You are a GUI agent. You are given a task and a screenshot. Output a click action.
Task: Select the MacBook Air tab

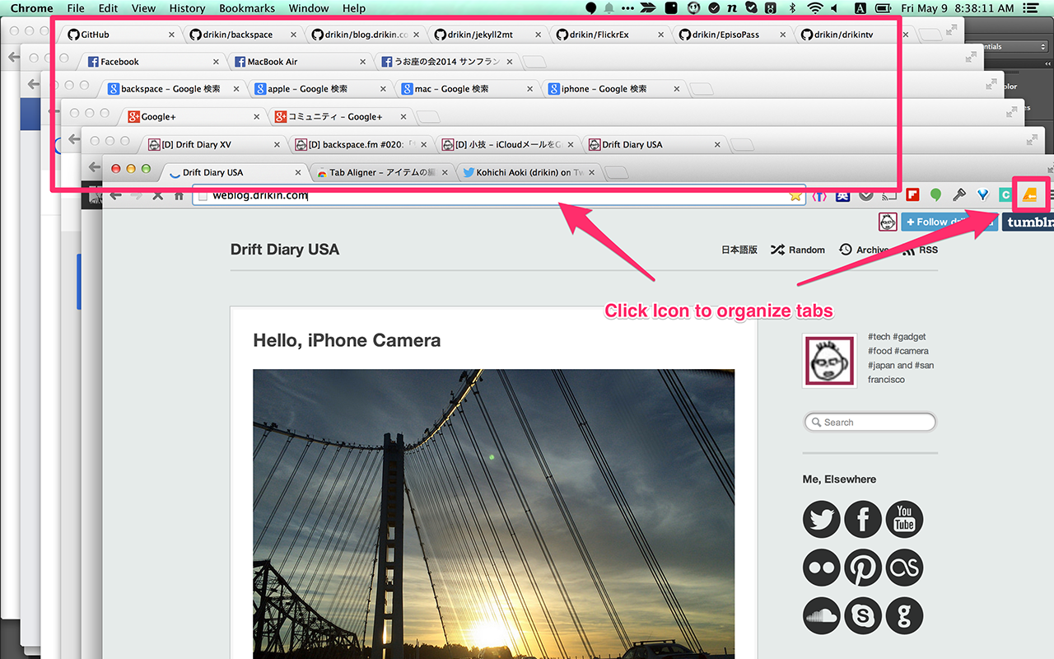pyautogui.click(x=301, y=62)
